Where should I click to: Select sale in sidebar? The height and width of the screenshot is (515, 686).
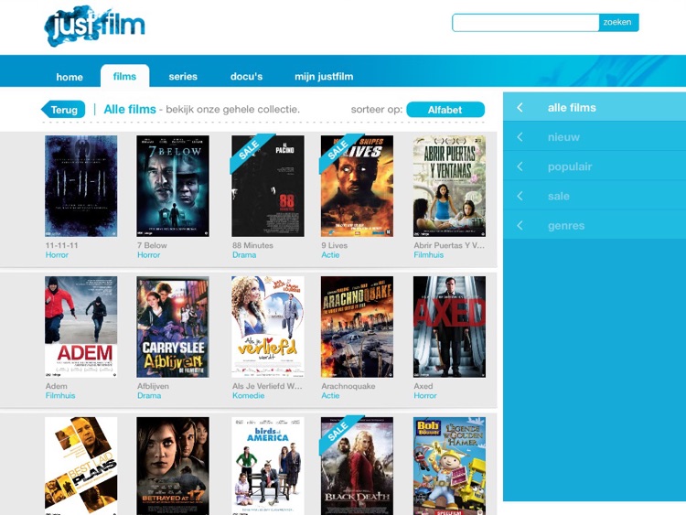(x=595, y=196)
